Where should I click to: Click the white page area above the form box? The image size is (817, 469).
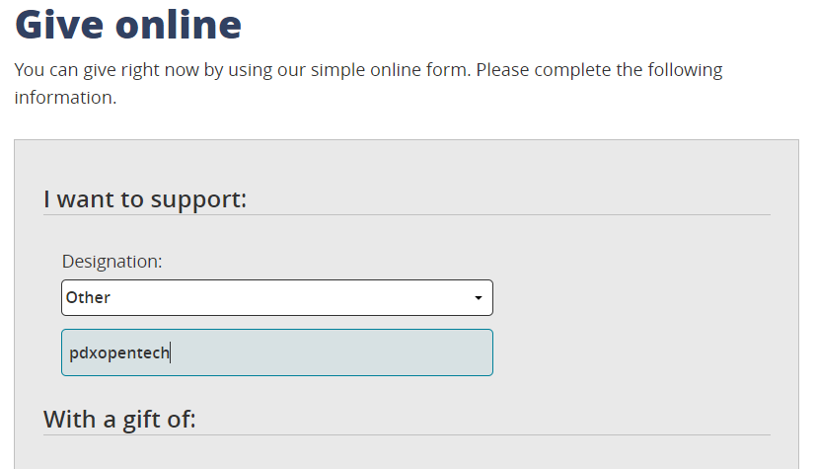(x=407, y=124)
